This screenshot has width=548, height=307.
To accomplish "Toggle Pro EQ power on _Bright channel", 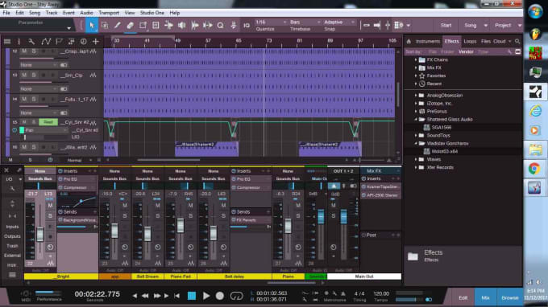I will coord(60,179).
